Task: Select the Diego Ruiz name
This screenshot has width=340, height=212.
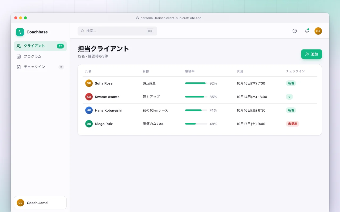Action: pyautogui.click(x=104, y=124)
